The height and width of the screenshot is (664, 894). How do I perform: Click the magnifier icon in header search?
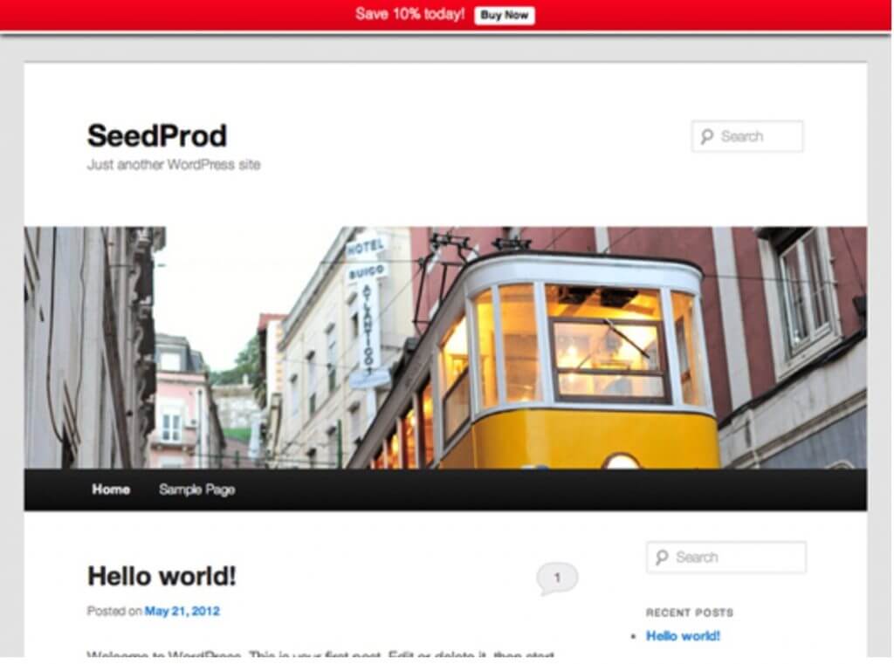(x=706, y=136)
